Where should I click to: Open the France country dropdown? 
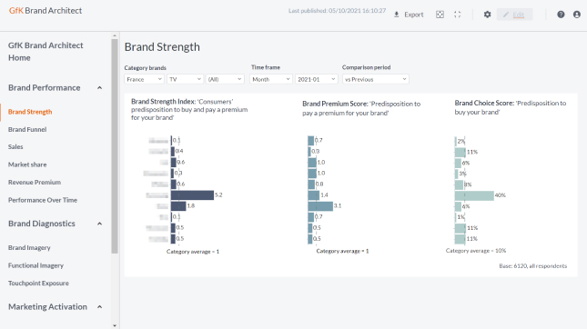coord(144,79)
